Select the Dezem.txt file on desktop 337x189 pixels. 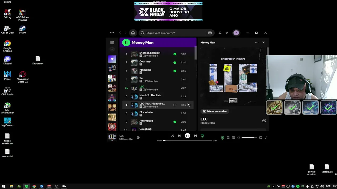[38, 61]
